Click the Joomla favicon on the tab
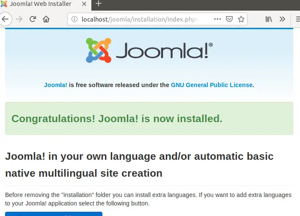The height and width of the screenshot is (216, 300). (4, 4)
